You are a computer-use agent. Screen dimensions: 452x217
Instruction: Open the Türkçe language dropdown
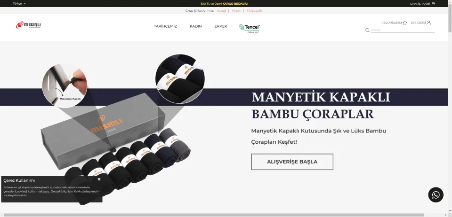coord(19,3)
